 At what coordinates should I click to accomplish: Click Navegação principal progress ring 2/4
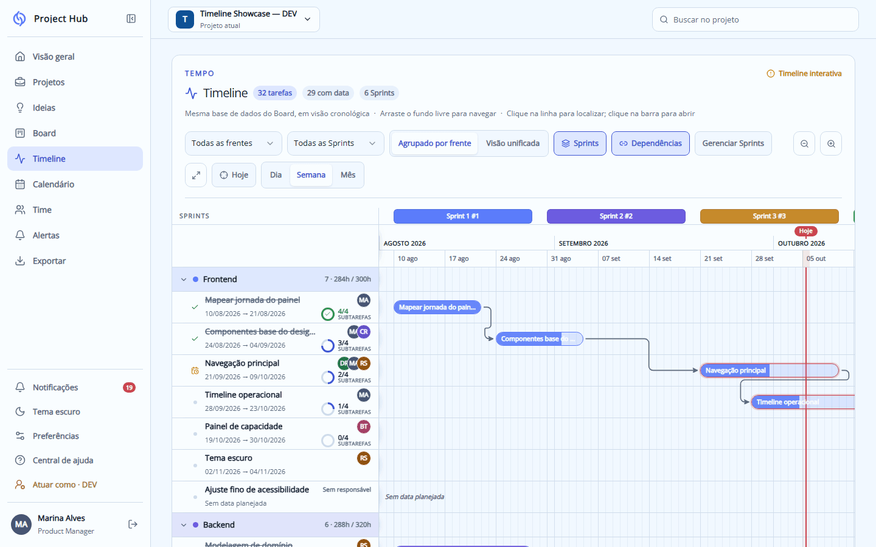[x=328, y=377]
